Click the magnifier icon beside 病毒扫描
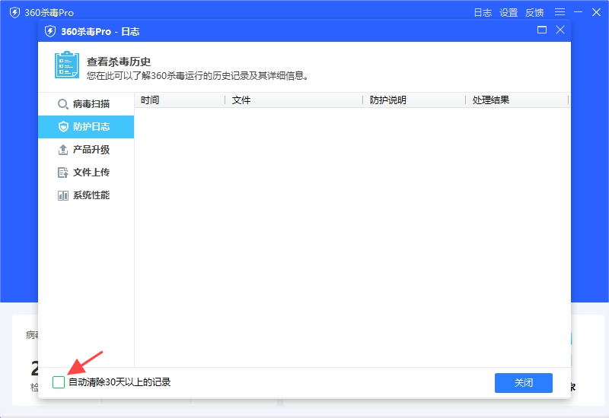 pyautogui.click(x=63, y=104)
